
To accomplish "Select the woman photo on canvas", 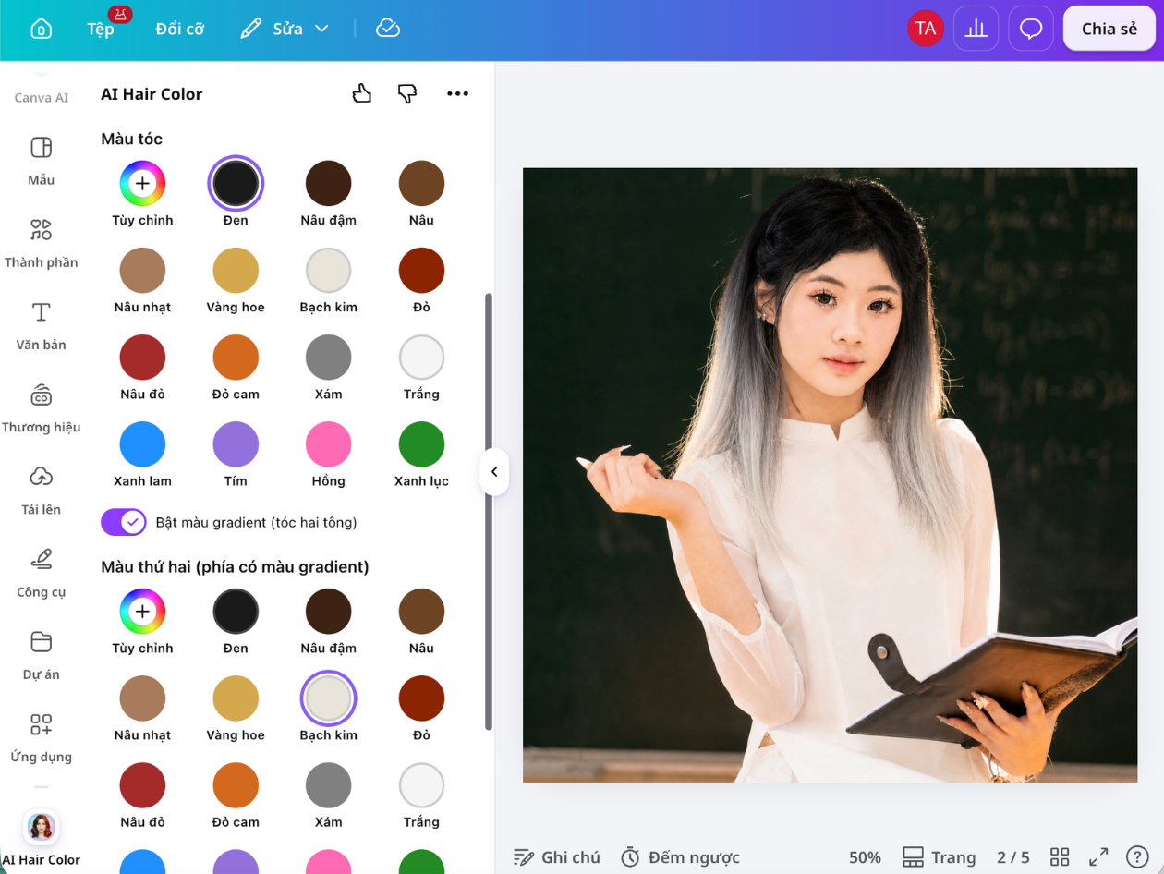I will 830,475.
